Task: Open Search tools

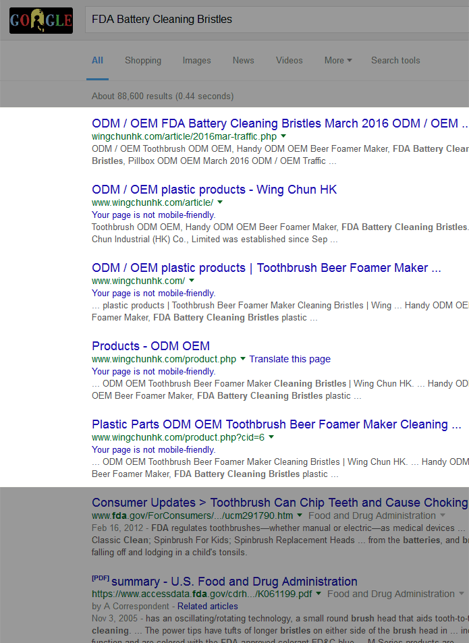Action: pos(395,60)
